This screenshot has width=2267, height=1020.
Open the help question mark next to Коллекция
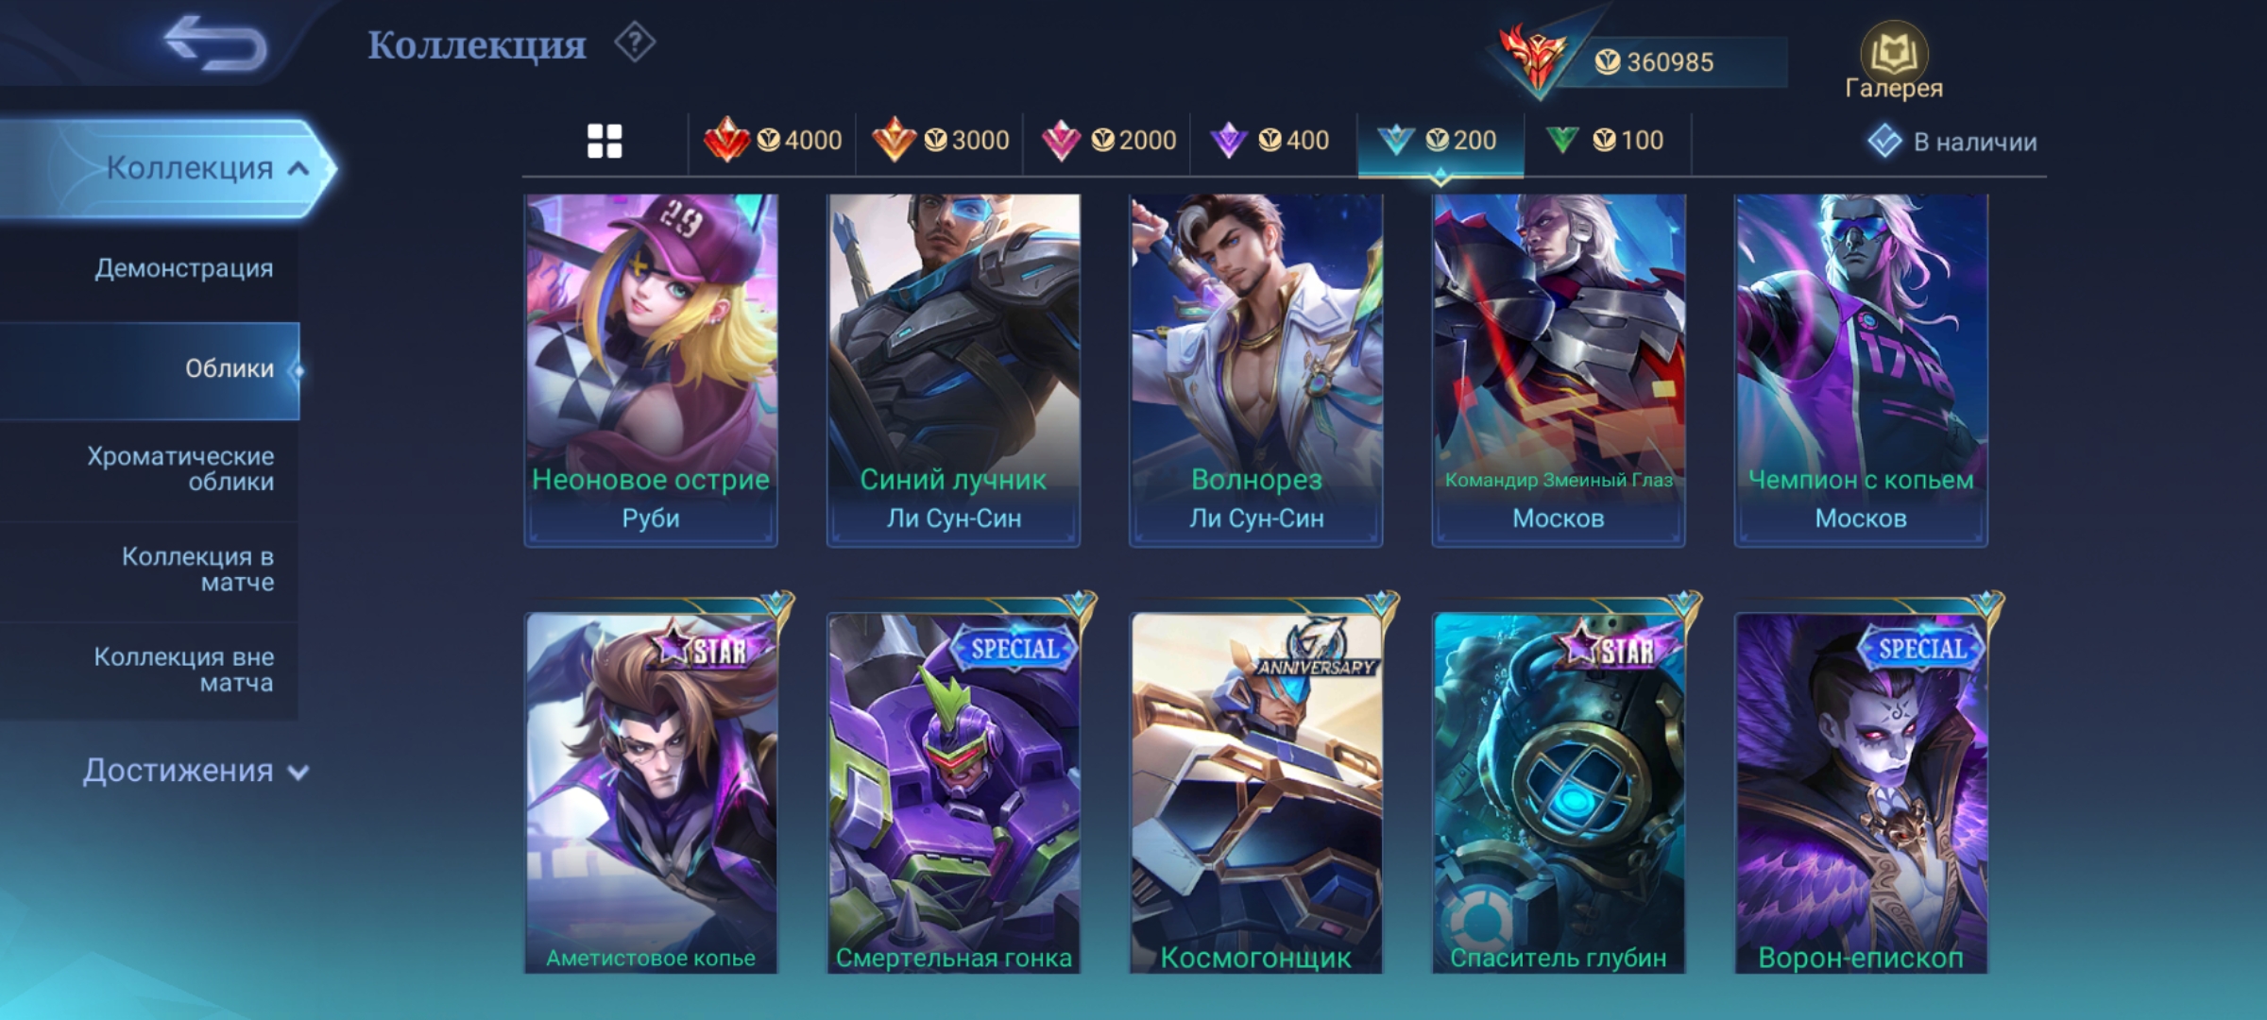635,42
